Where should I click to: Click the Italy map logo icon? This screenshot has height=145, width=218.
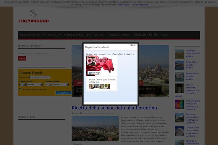click(x=33, y=13)
